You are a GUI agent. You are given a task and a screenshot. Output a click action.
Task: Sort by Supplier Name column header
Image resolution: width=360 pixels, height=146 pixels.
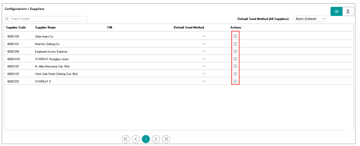pyautogui.click(x=45, y=27)
